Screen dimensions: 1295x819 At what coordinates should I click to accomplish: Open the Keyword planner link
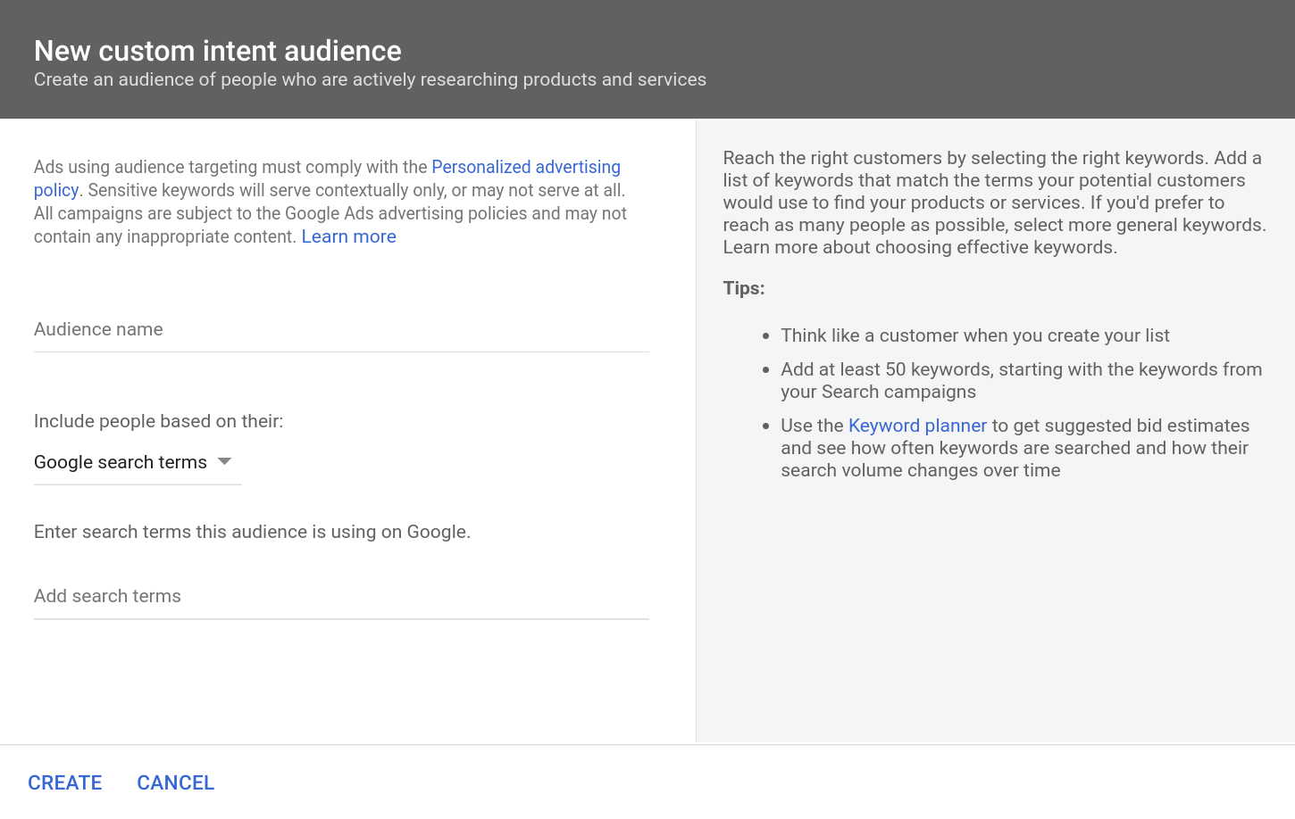click(917, 426)
